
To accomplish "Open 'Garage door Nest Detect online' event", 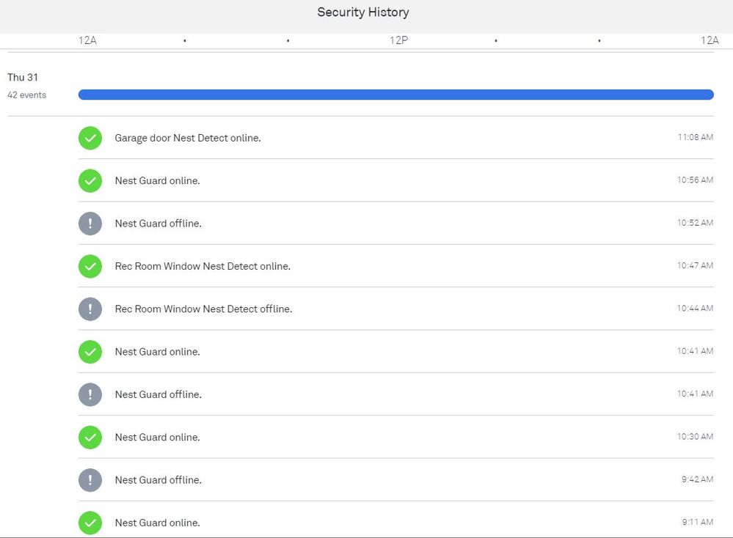I will (x=188, y=138).
